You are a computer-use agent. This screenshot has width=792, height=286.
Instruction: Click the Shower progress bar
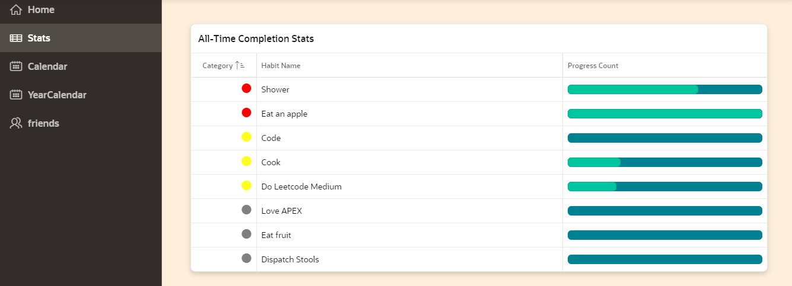[x=664, y=89]
